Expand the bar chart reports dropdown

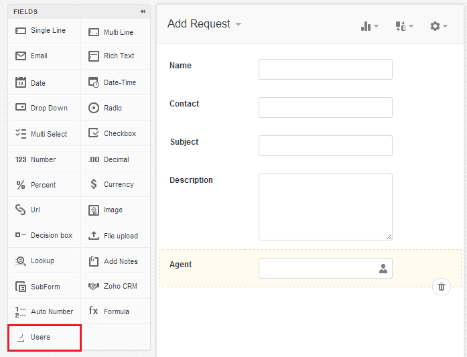pyautogui.click(x=370, y=26)
